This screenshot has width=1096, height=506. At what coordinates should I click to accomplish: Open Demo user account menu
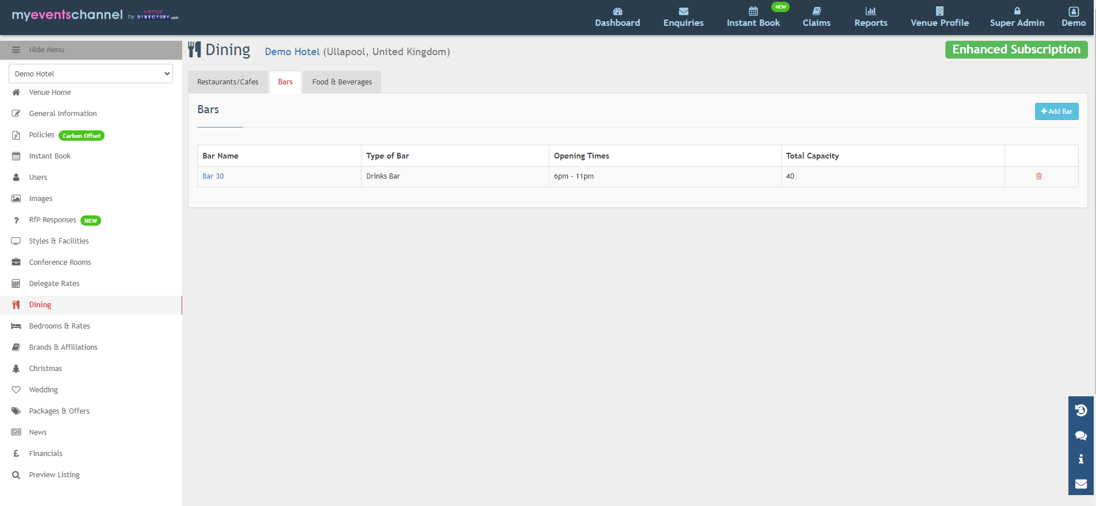click(1074, 17)
